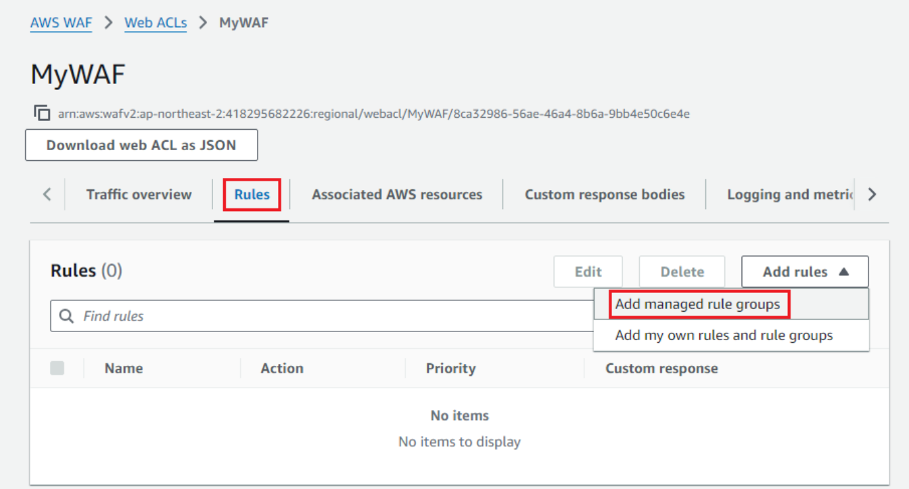Click Download web ACL as JSON

(141, 145)
